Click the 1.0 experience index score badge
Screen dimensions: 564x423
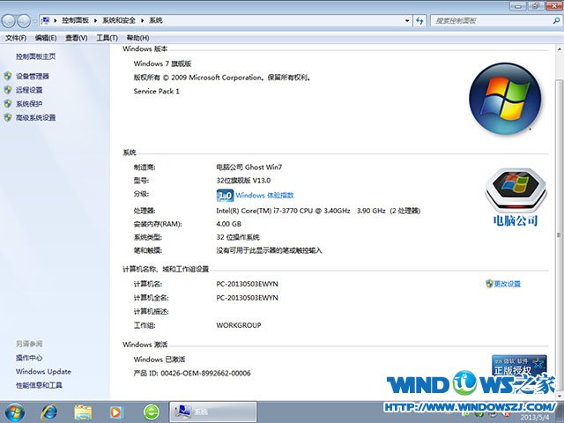[225, 196]
